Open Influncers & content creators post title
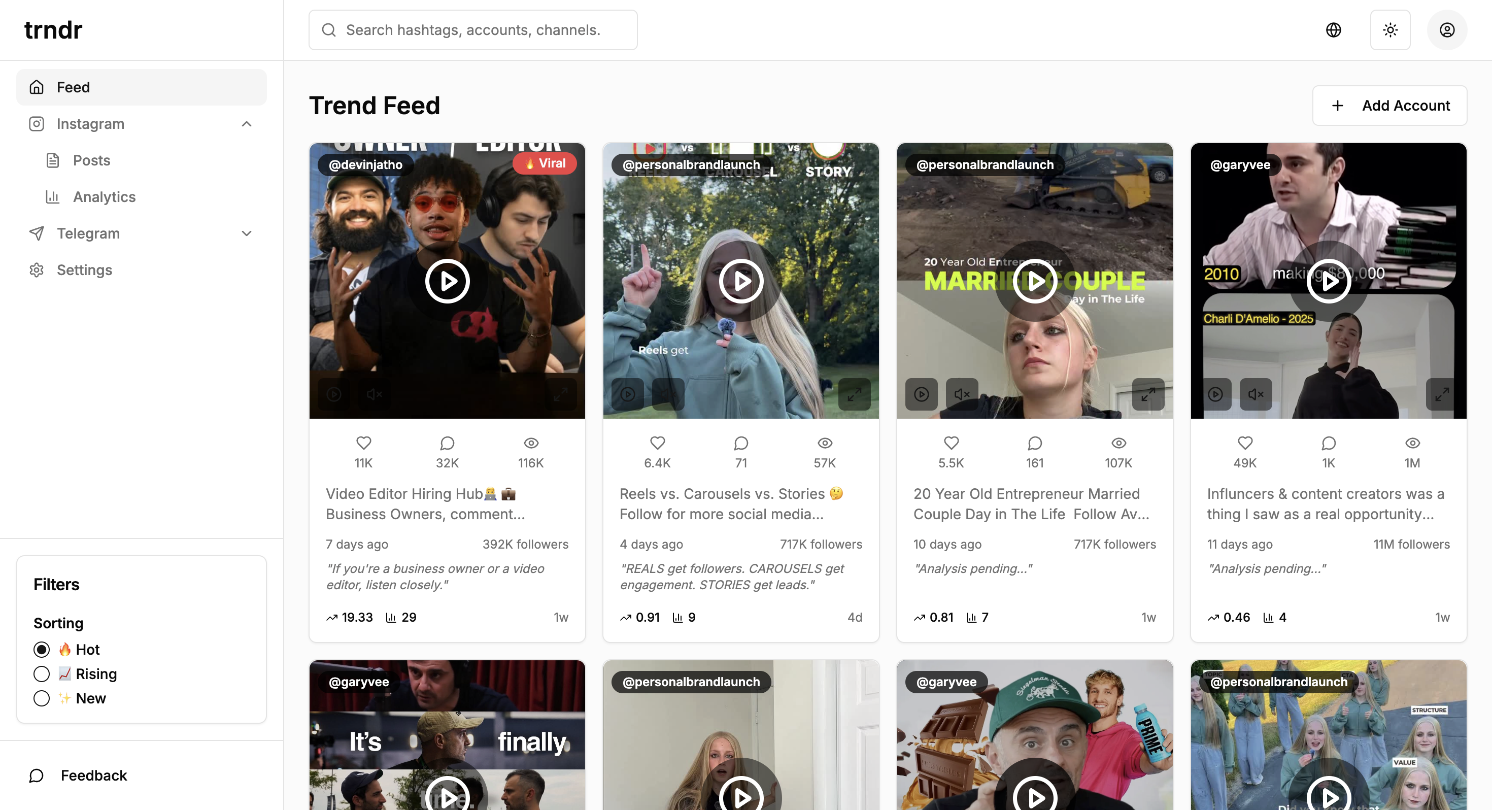Viewport: 1492px width, 810px height. (x=1326, y=503)
